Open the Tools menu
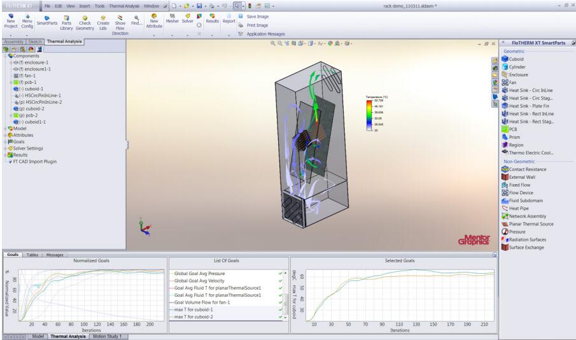 99,6
